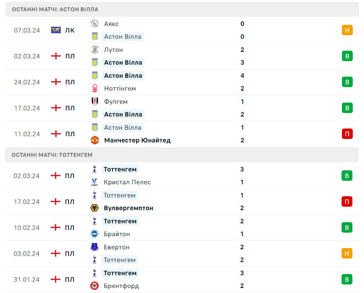Click the orange Н draw badge for Ajax match
The height and width of the screenshot is (293, 364).
[347, 30]
